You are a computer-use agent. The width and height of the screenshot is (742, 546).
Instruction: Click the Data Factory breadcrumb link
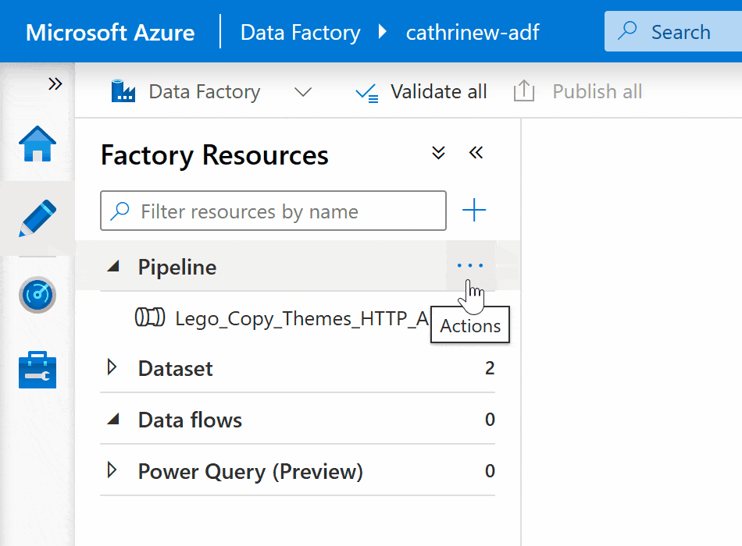(x=300, y=33)
